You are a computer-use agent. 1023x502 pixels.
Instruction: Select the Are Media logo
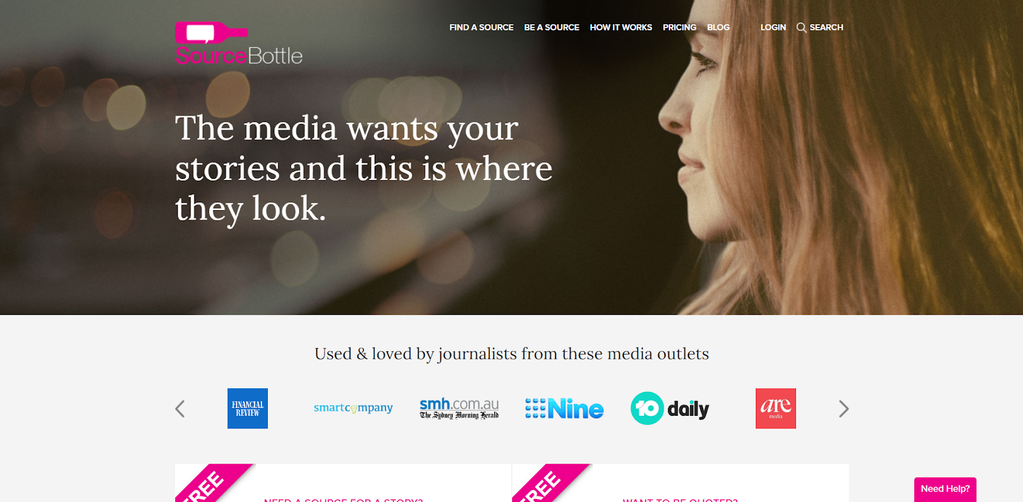(x=776, y=408)
